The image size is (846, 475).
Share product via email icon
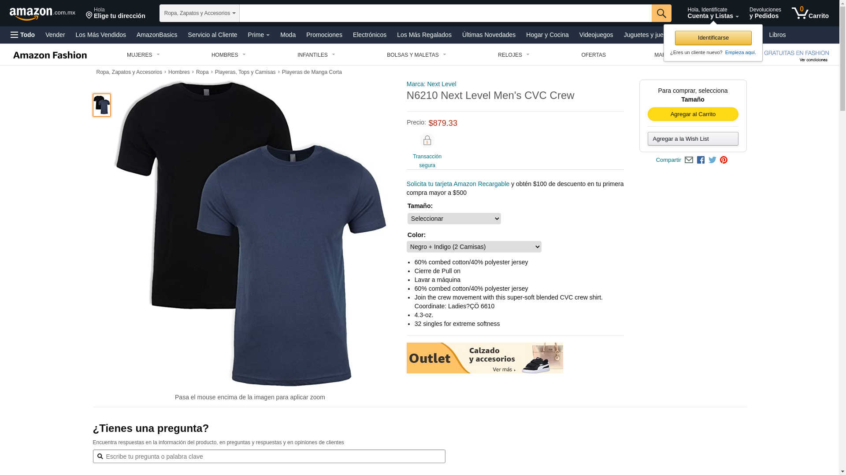point(689,160)
